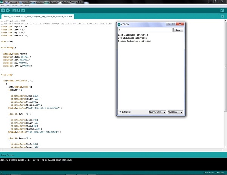Click the COM20 window title text
The height and width of the screenshot is (175, 227).
point(125,25)
